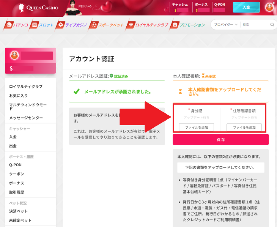The width and height of the screenshot is (277, 227).
Task: Click the 検索 search input field
Action: [255, 25]
